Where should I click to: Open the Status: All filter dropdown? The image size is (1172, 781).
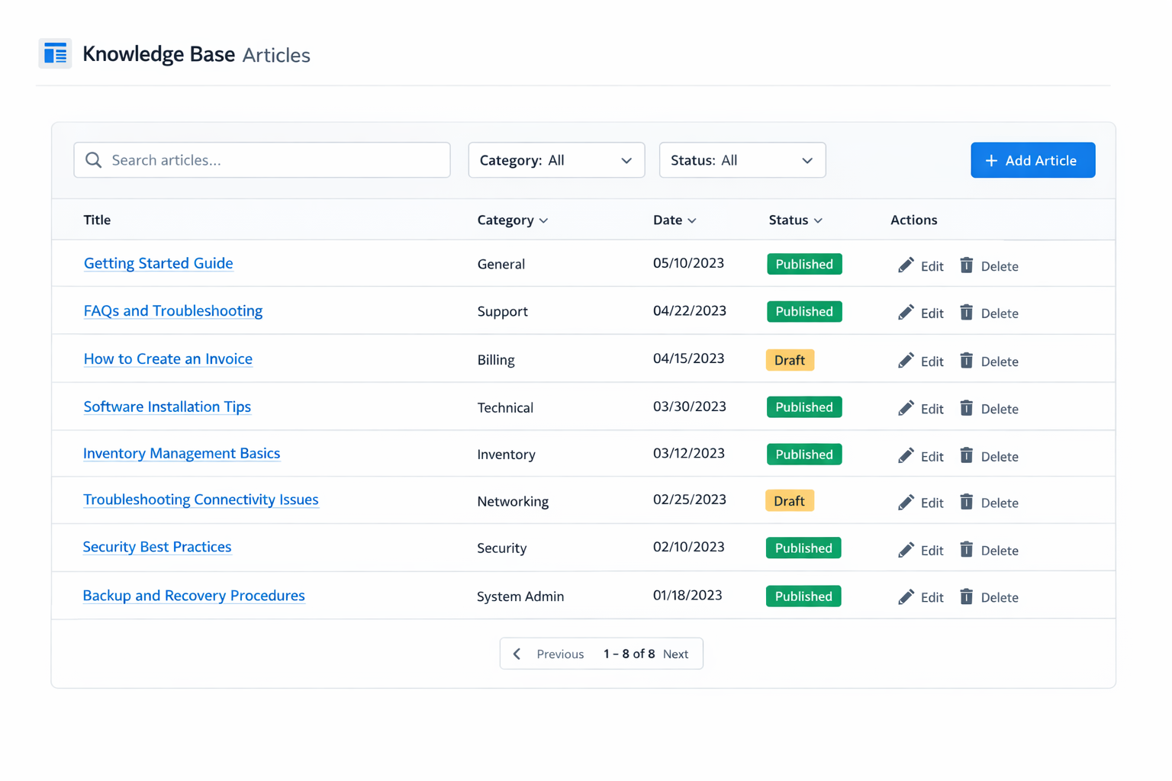742,160
